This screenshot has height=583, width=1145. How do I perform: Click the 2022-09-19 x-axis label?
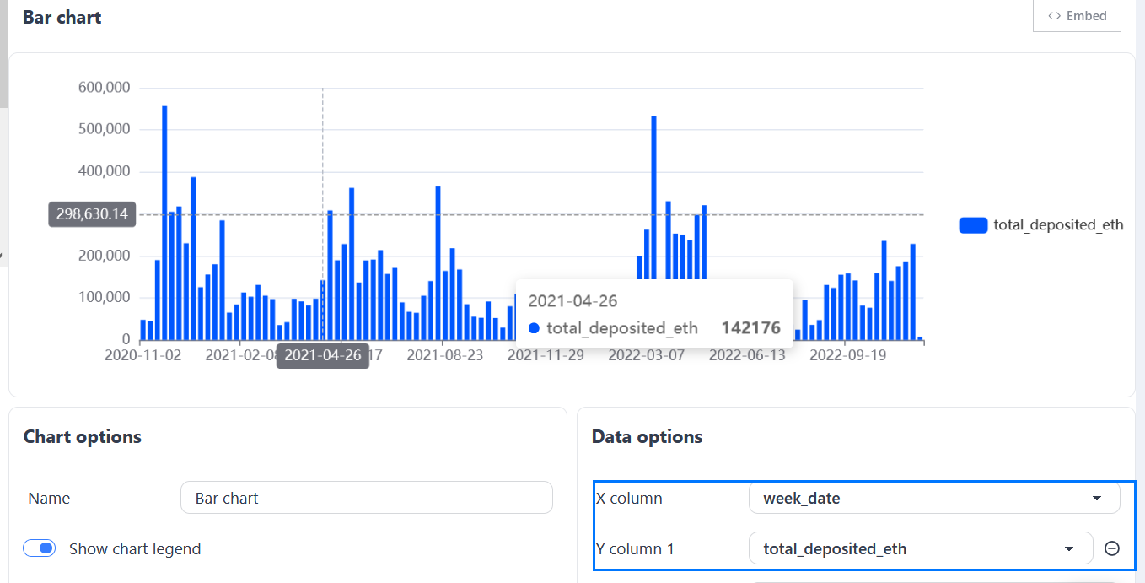coord(848,355)
